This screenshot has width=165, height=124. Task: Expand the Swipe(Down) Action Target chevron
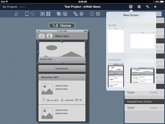[x=161, y=107]
